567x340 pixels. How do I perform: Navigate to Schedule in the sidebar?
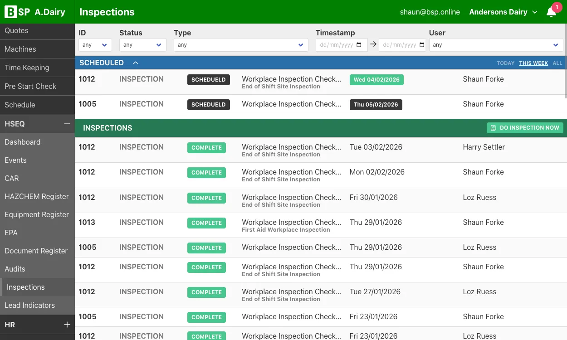click(x=37, y=105)
